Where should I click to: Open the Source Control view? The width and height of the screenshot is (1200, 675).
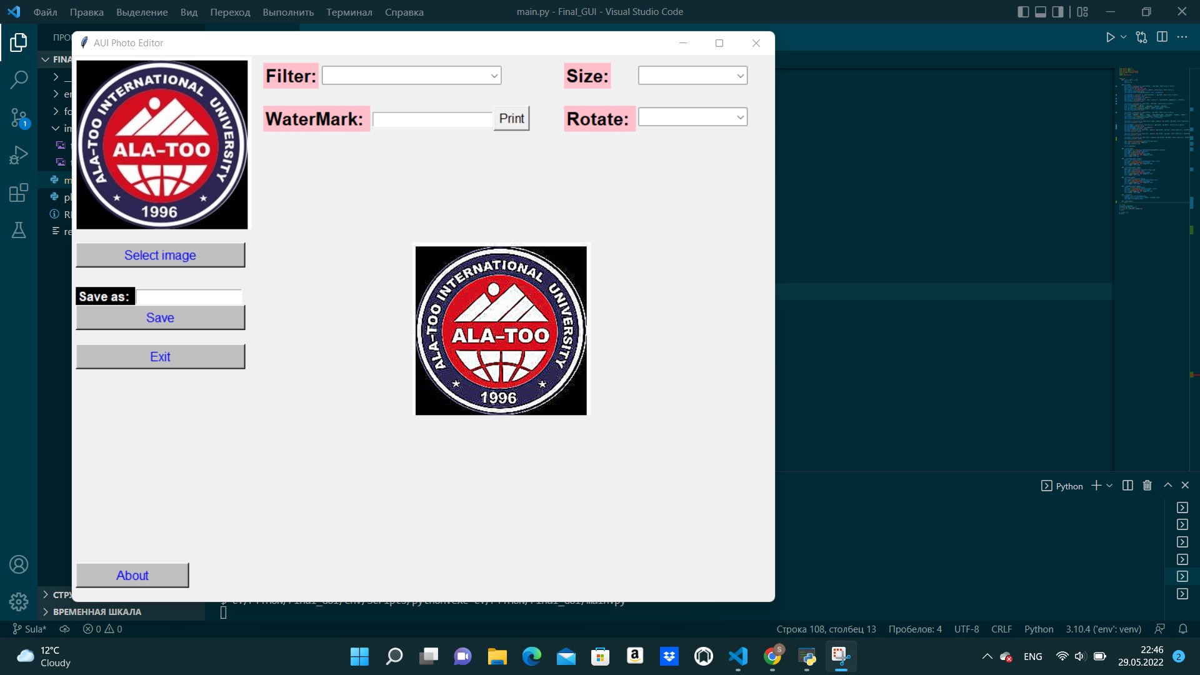[19, 117]
